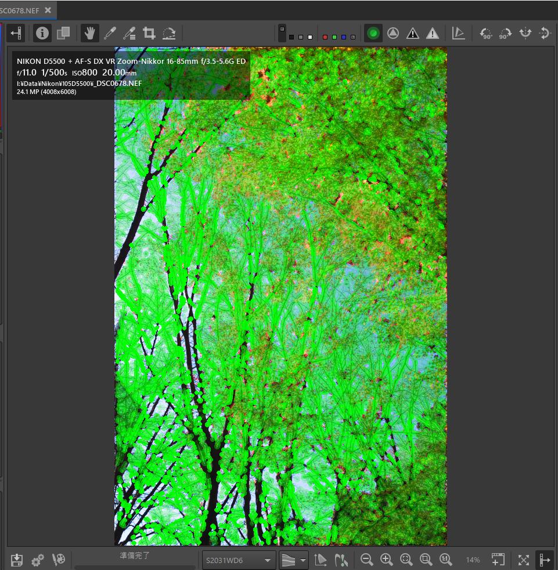
Task: Pick the White Balance eyedropper tool
Action: 110,33
